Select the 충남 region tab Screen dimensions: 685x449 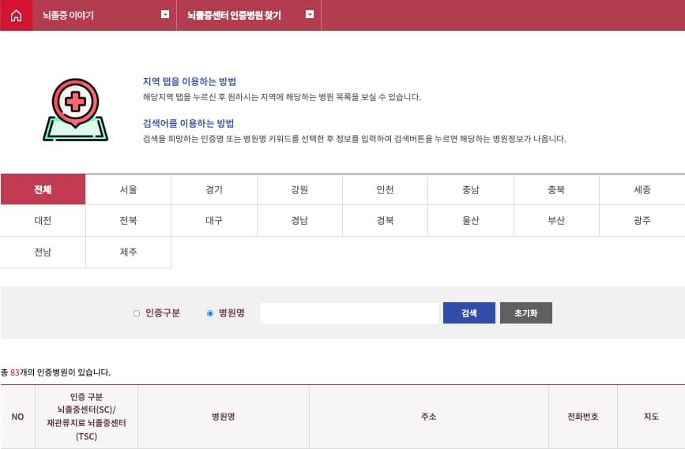pyautogui.click(x=471, y=189)
